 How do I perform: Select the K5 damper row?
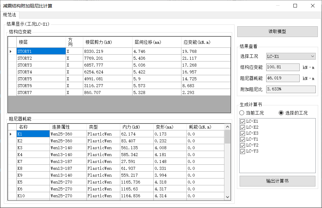[33, 182]
